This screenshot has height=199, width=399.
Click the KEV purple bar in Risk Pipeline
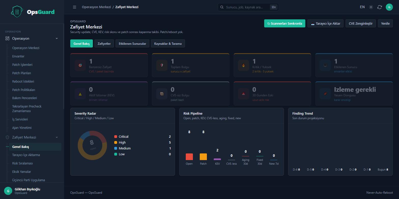click(217, 159)
